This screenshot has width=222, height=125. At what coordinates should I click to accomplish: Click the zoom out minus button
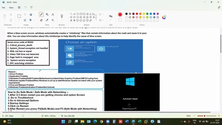(x=194, y=116)
